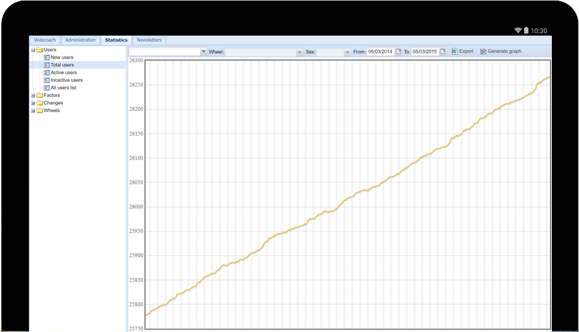Click the Excel icon beside Export
579x332 pixels.
click(x=455, y=52)
